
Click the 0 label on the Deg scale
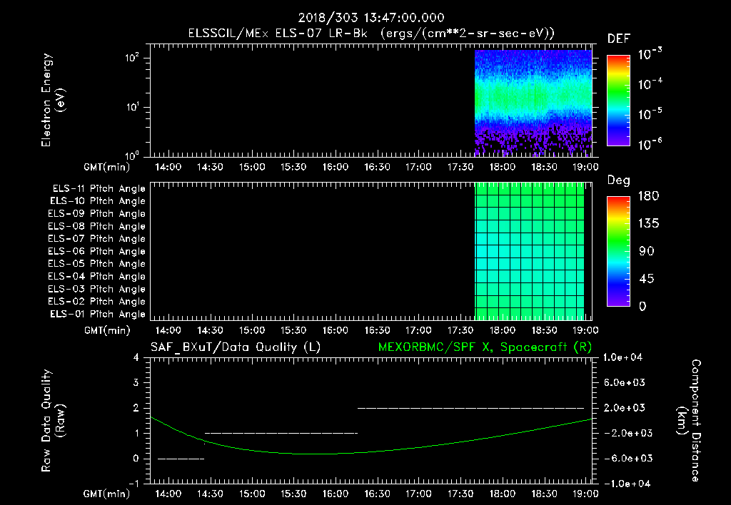coord(642,306)
